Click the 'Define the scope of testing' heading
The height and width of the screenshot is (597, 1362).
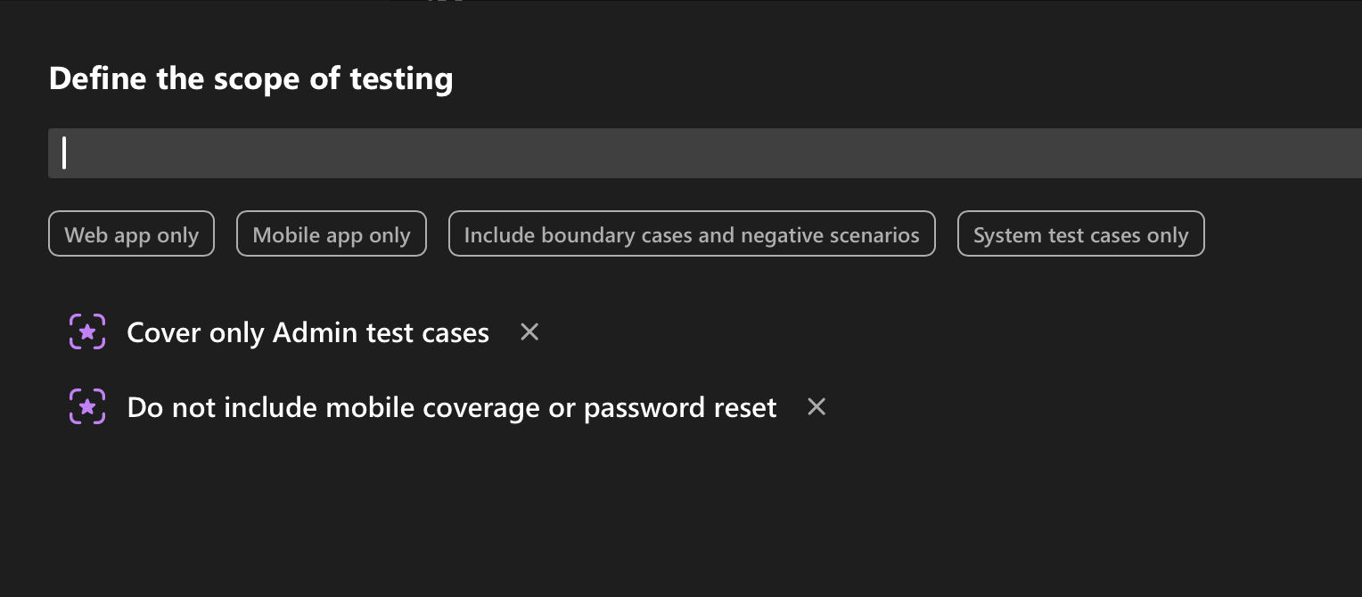click(x=250, y=78)
